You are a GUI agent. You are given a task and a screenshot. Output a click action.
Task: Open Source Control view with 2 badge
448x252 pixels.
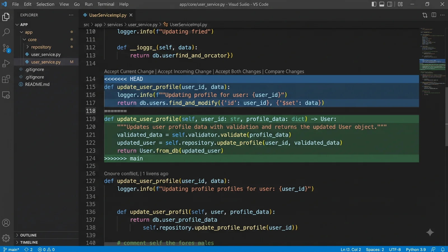[6, 48]
